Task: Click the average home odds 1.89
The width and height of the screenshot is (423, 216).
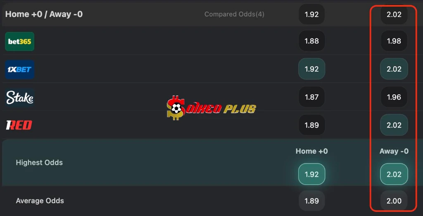Action: click(x=311, y=201)
